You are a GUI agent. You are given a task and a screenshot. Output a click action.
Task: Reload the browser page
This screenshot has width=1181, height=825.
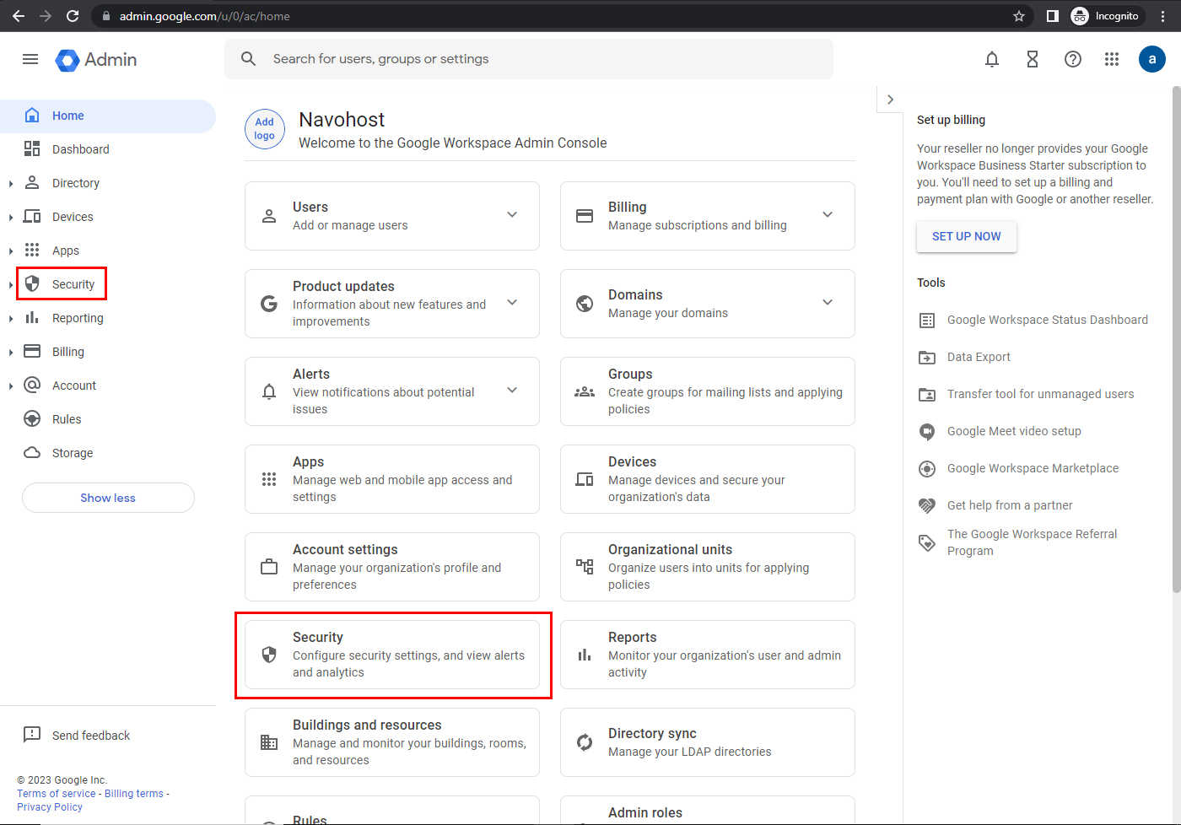click(73, 16)
